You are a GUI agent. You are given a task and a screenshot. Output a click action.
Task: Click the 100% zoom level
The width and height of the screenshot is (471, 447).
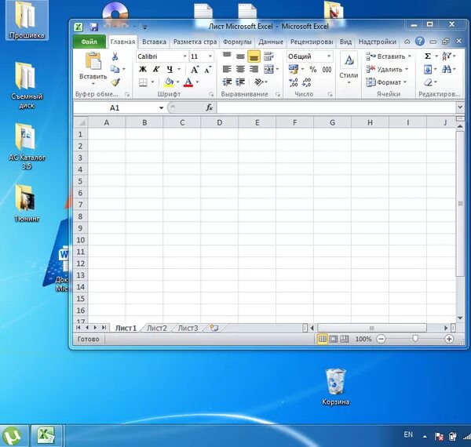click(363, 339)
